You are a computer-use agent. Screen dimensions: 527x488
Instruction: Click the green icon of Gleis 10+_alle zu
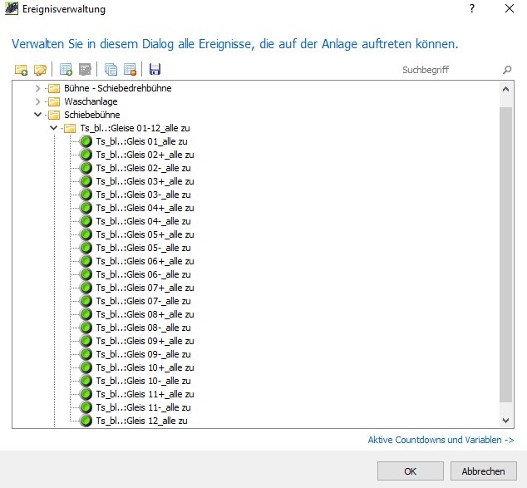pyautogui.click(x=86, y=367)
